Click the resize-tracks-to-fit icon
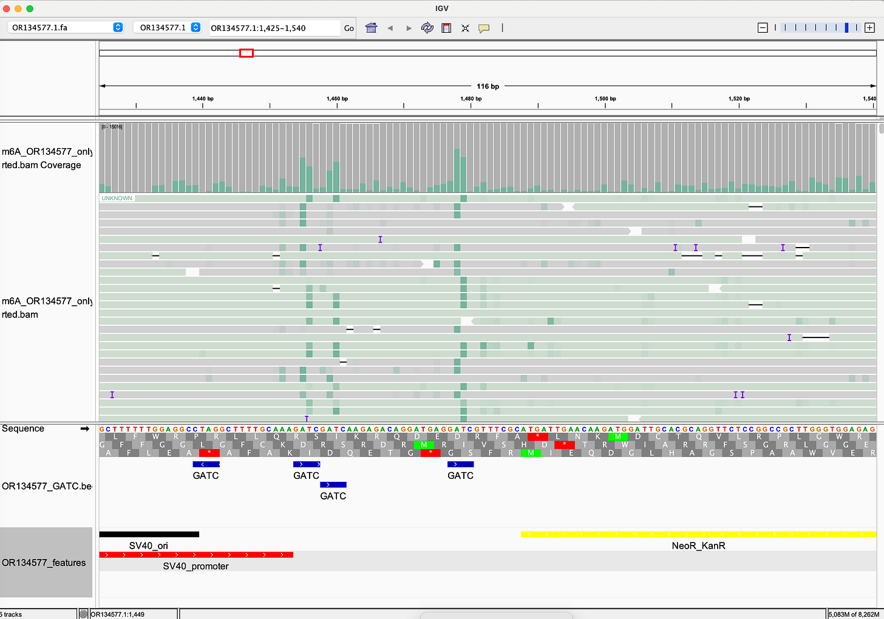Viewport: 884px width, 619px height. tap(465, 28)
